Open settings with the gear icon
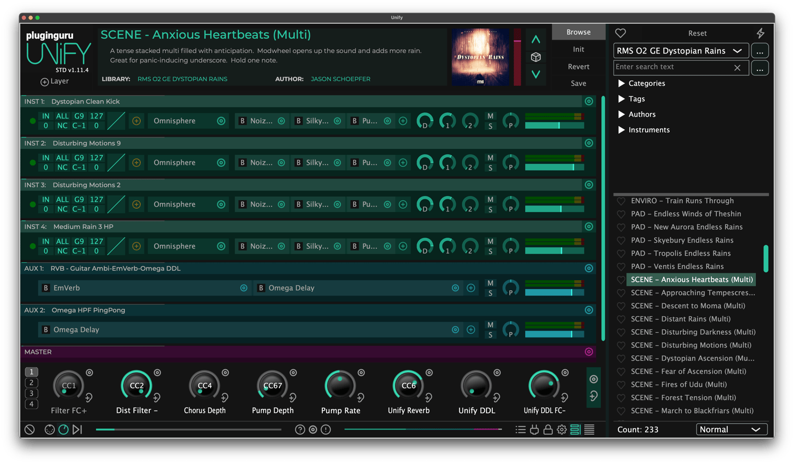 click(562, 430)
